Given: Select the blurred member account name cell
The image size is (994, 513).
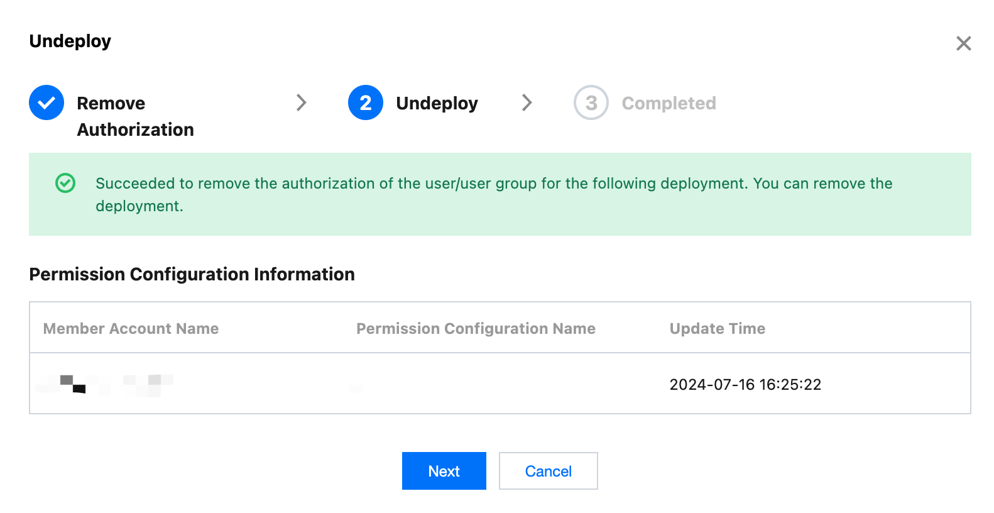Looking at the screenshot, I should coord(104,384).
